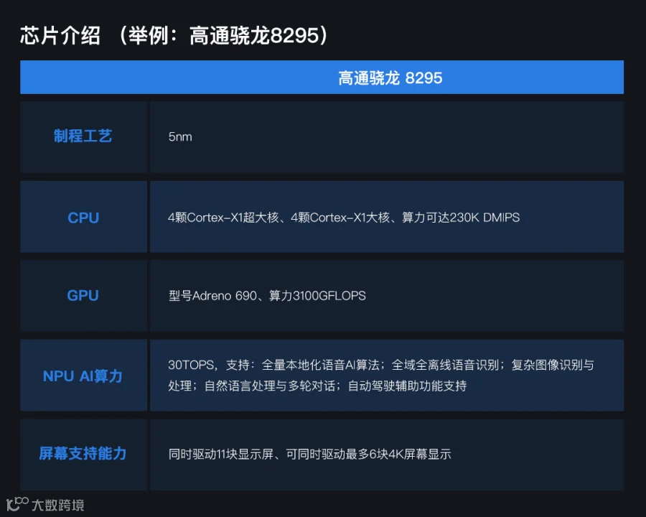Click the line ending with 自动驾驶辅助功能支持
The width and height of the screenshot is (646, 517).
317,386
